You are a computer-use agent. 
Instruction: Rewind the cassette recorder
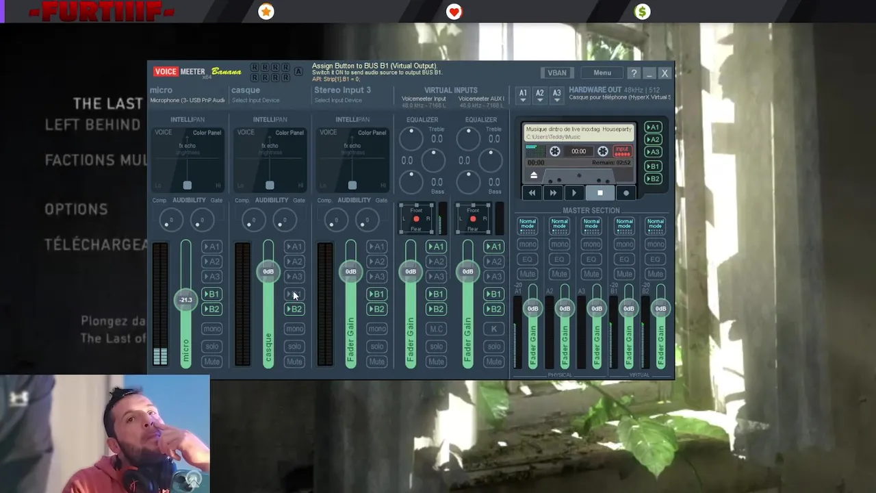tap(532, 193)
